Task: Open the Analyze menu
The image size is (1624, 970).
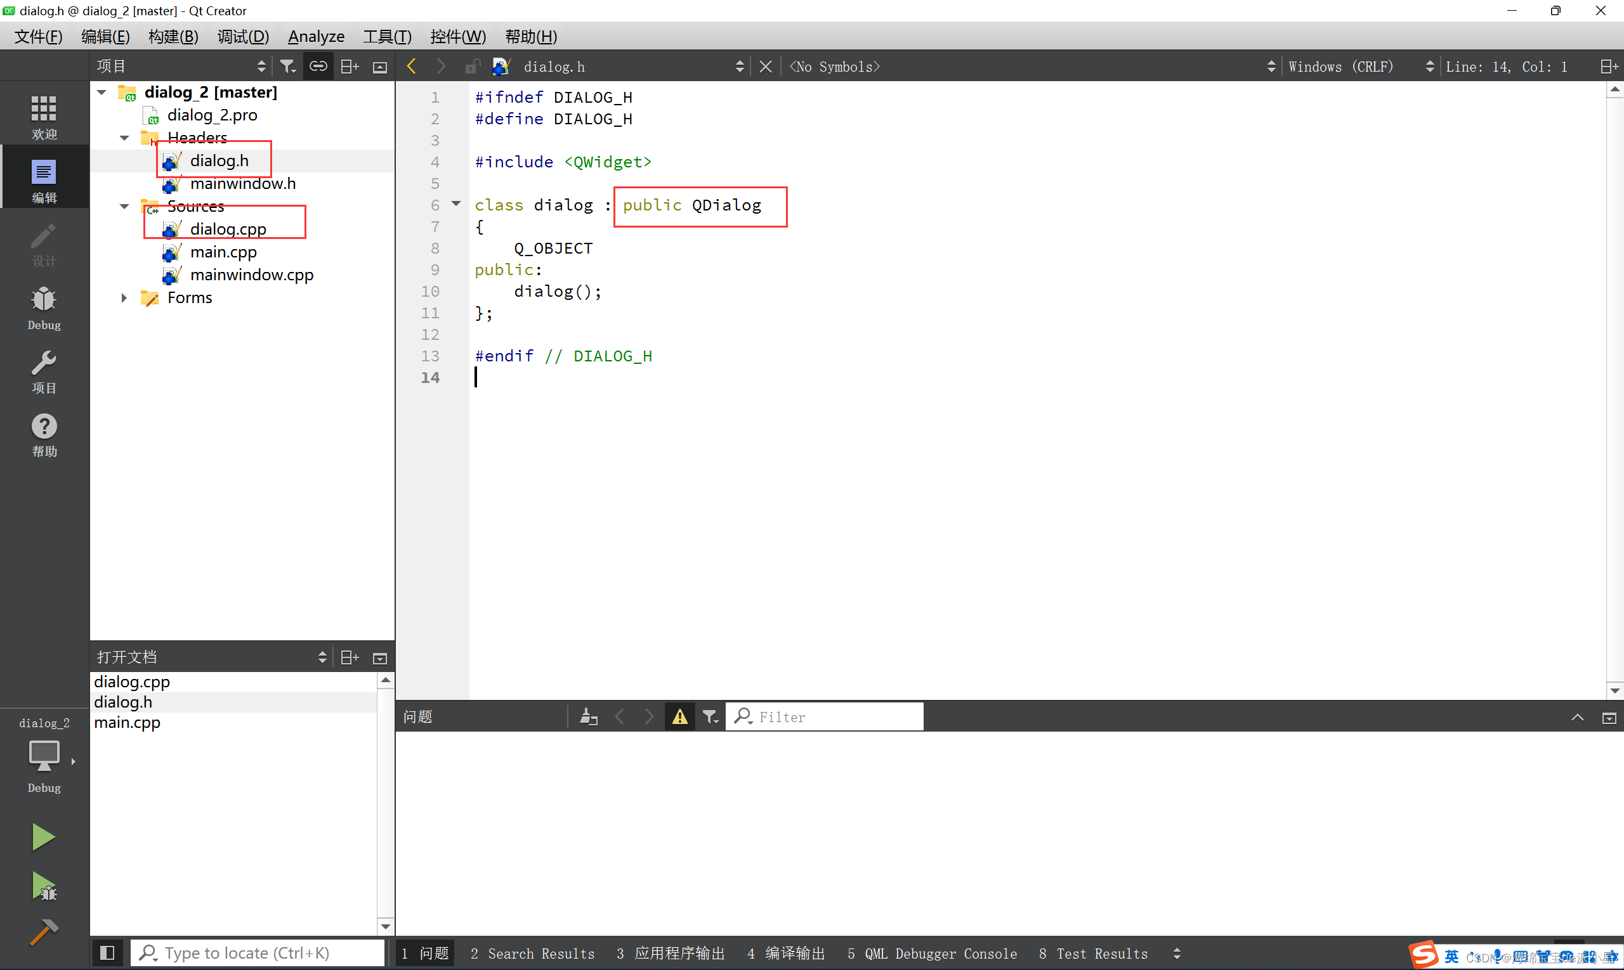Action: tap(316, 37)
